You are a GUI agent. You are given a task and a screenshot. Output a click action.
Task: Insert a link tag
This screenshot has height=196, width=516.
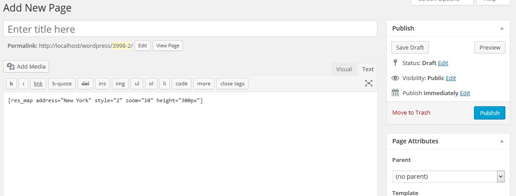tap(38, 83)
